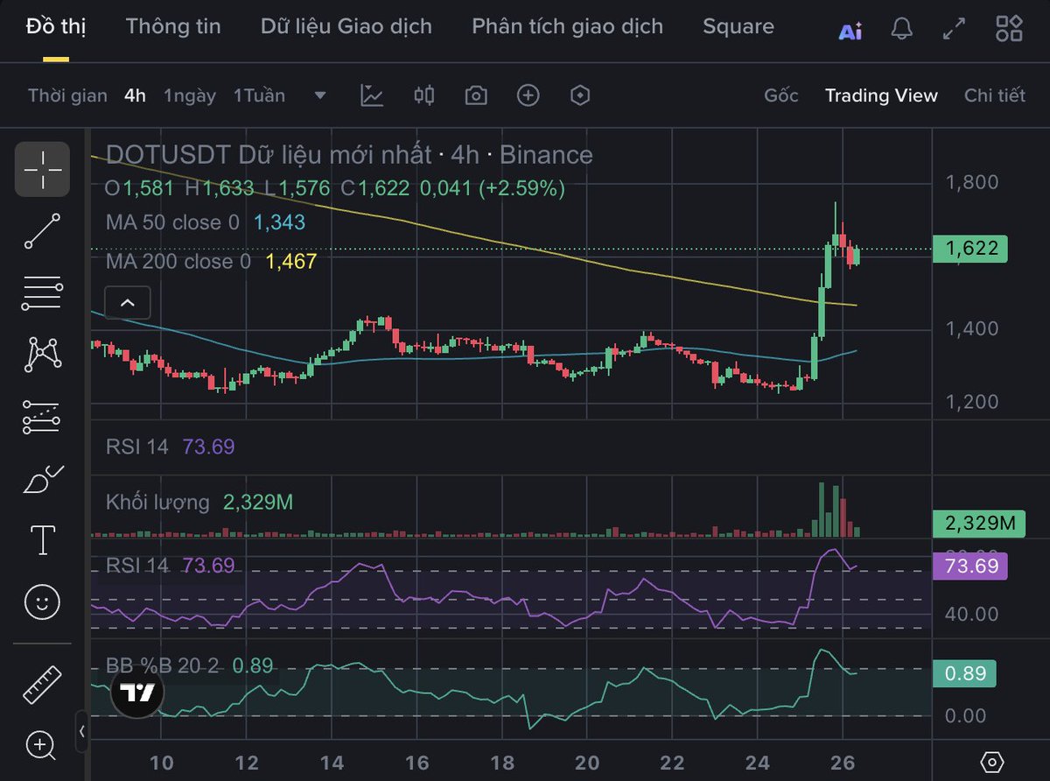Select the brush drawing tool

pos(42,479)
